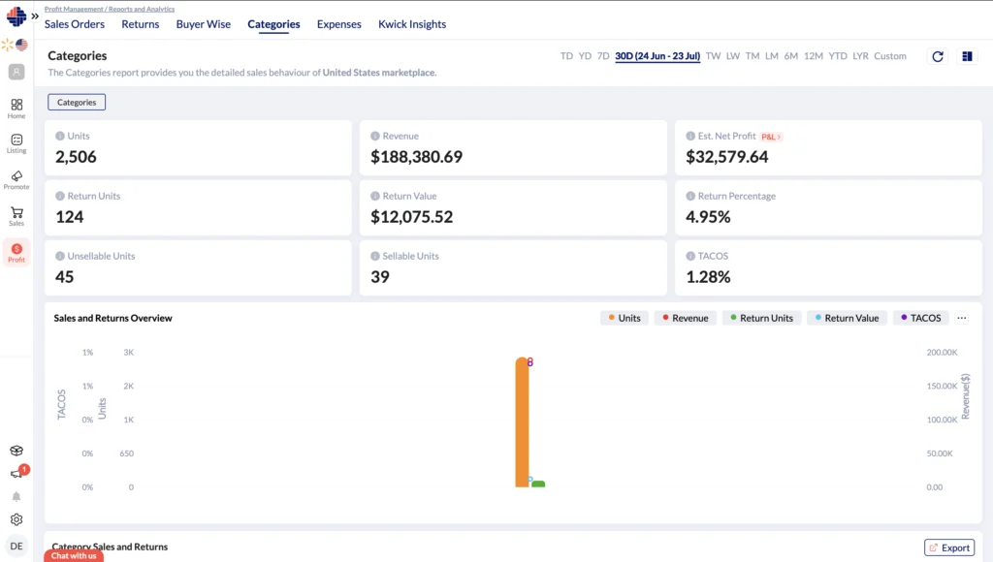Viewport: 993px width, 562px height.
Task: Switch to Sales Orders tab
Action: 74,24
